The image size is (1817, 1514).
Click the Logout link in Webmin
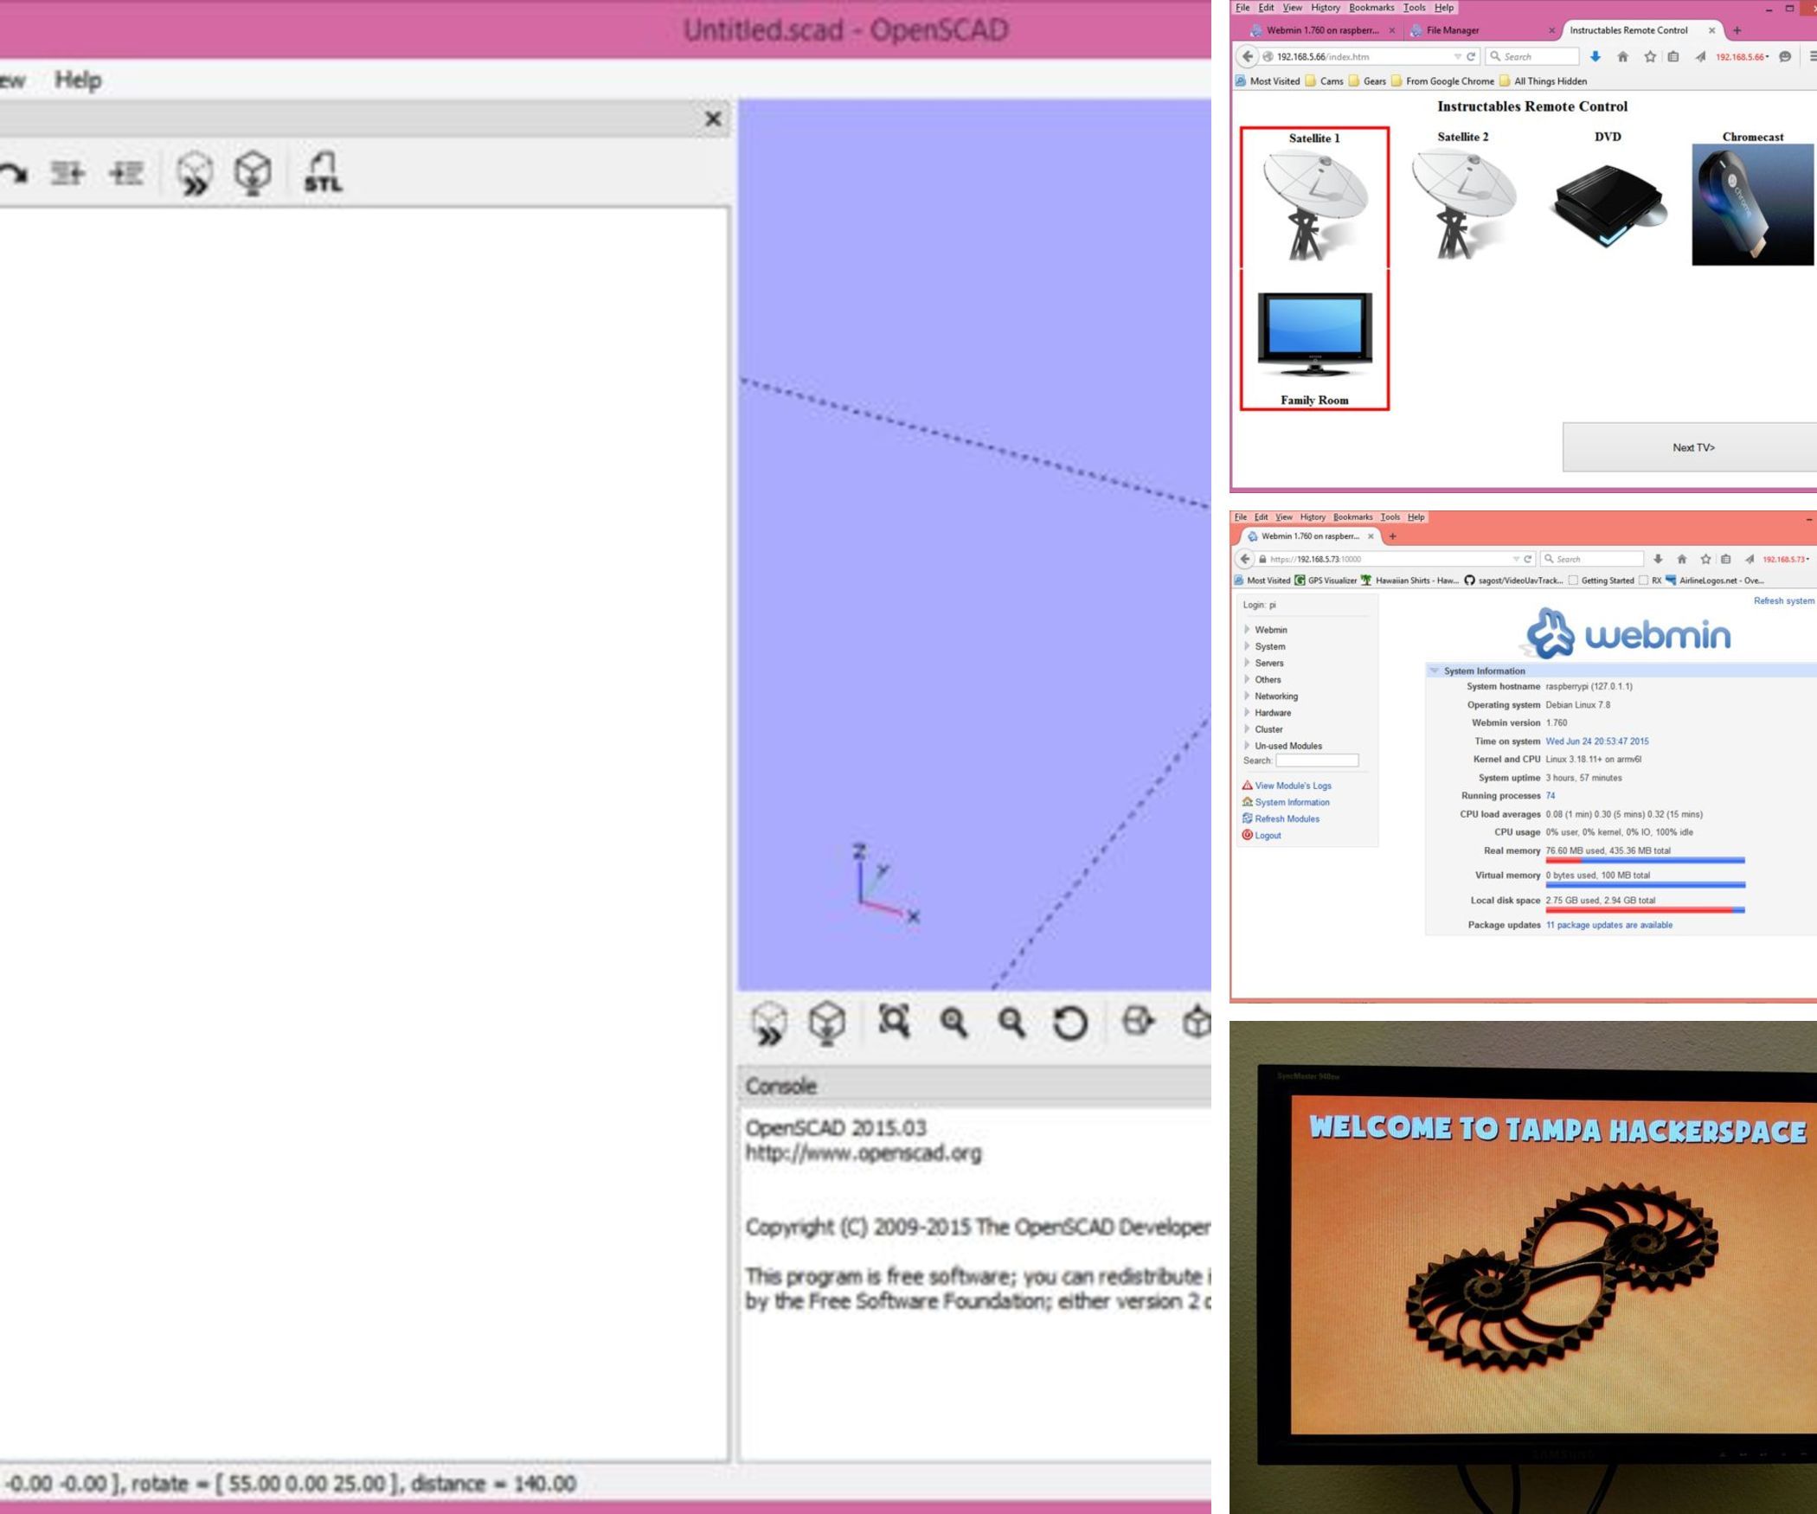click(1267, 836)
